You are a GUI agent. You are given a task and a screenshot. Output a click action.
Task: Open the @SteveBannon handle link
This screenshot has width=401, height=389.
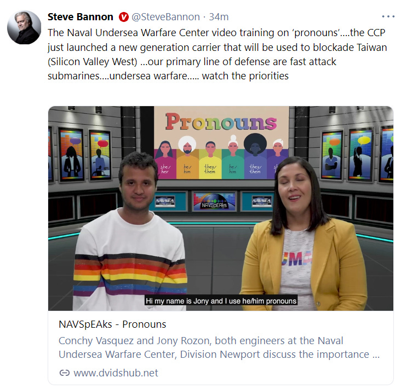click(x=165, y=17)
